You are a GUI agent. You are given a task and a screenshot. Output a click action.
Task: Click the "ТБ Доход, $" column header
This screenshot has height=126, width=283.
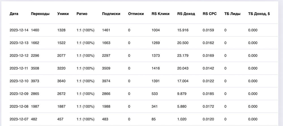point(259,14)
